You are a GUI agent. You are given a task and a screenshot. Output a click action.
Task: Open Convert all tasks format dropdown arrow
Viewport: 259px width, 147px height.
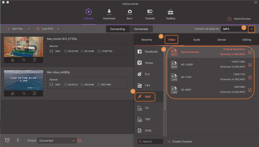(251, 29)
